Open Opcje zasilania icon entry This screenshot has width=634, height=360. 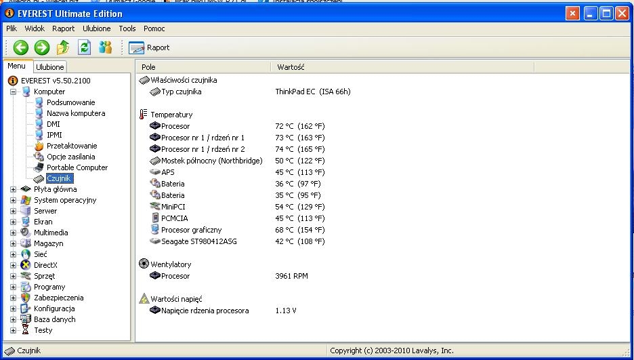39,157
